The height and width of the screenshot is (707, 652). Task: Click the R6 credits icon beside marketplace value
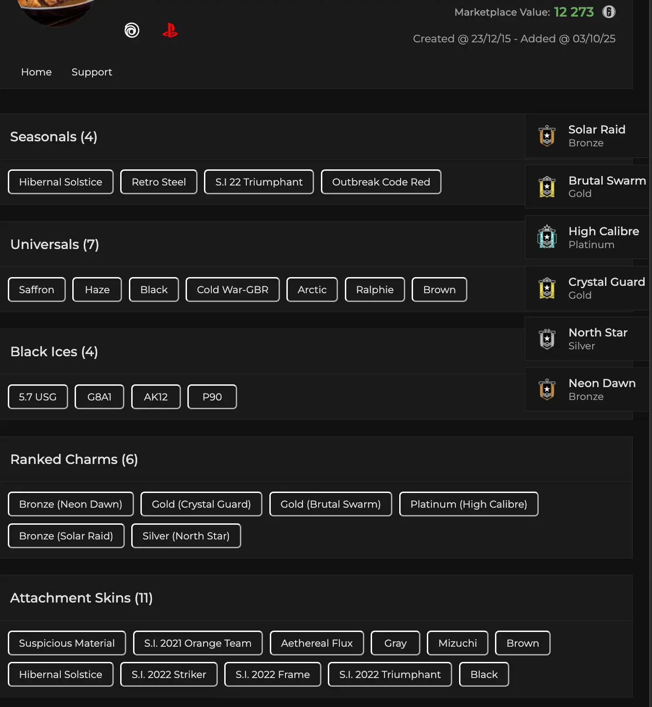click(x=609, y=12)
